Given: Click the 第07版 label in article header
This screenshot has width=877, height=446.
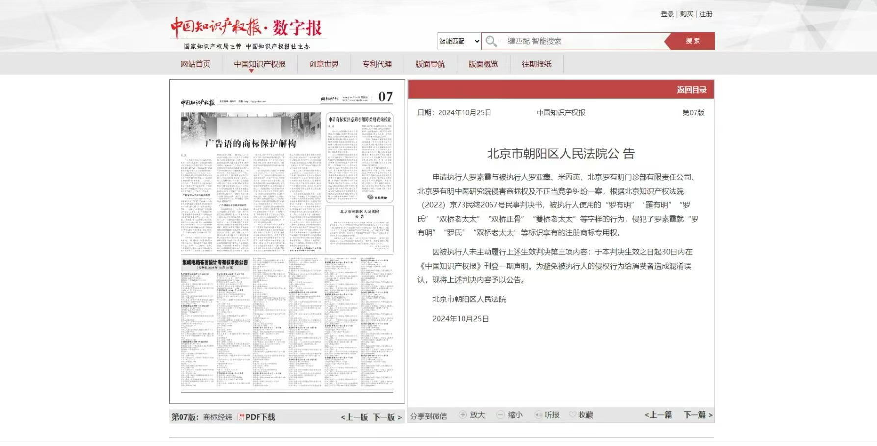Looking at the screenshot, I should click(693, 113).
